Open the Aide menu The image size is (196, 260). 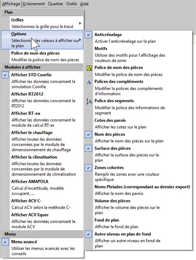[x=84, y=4]
